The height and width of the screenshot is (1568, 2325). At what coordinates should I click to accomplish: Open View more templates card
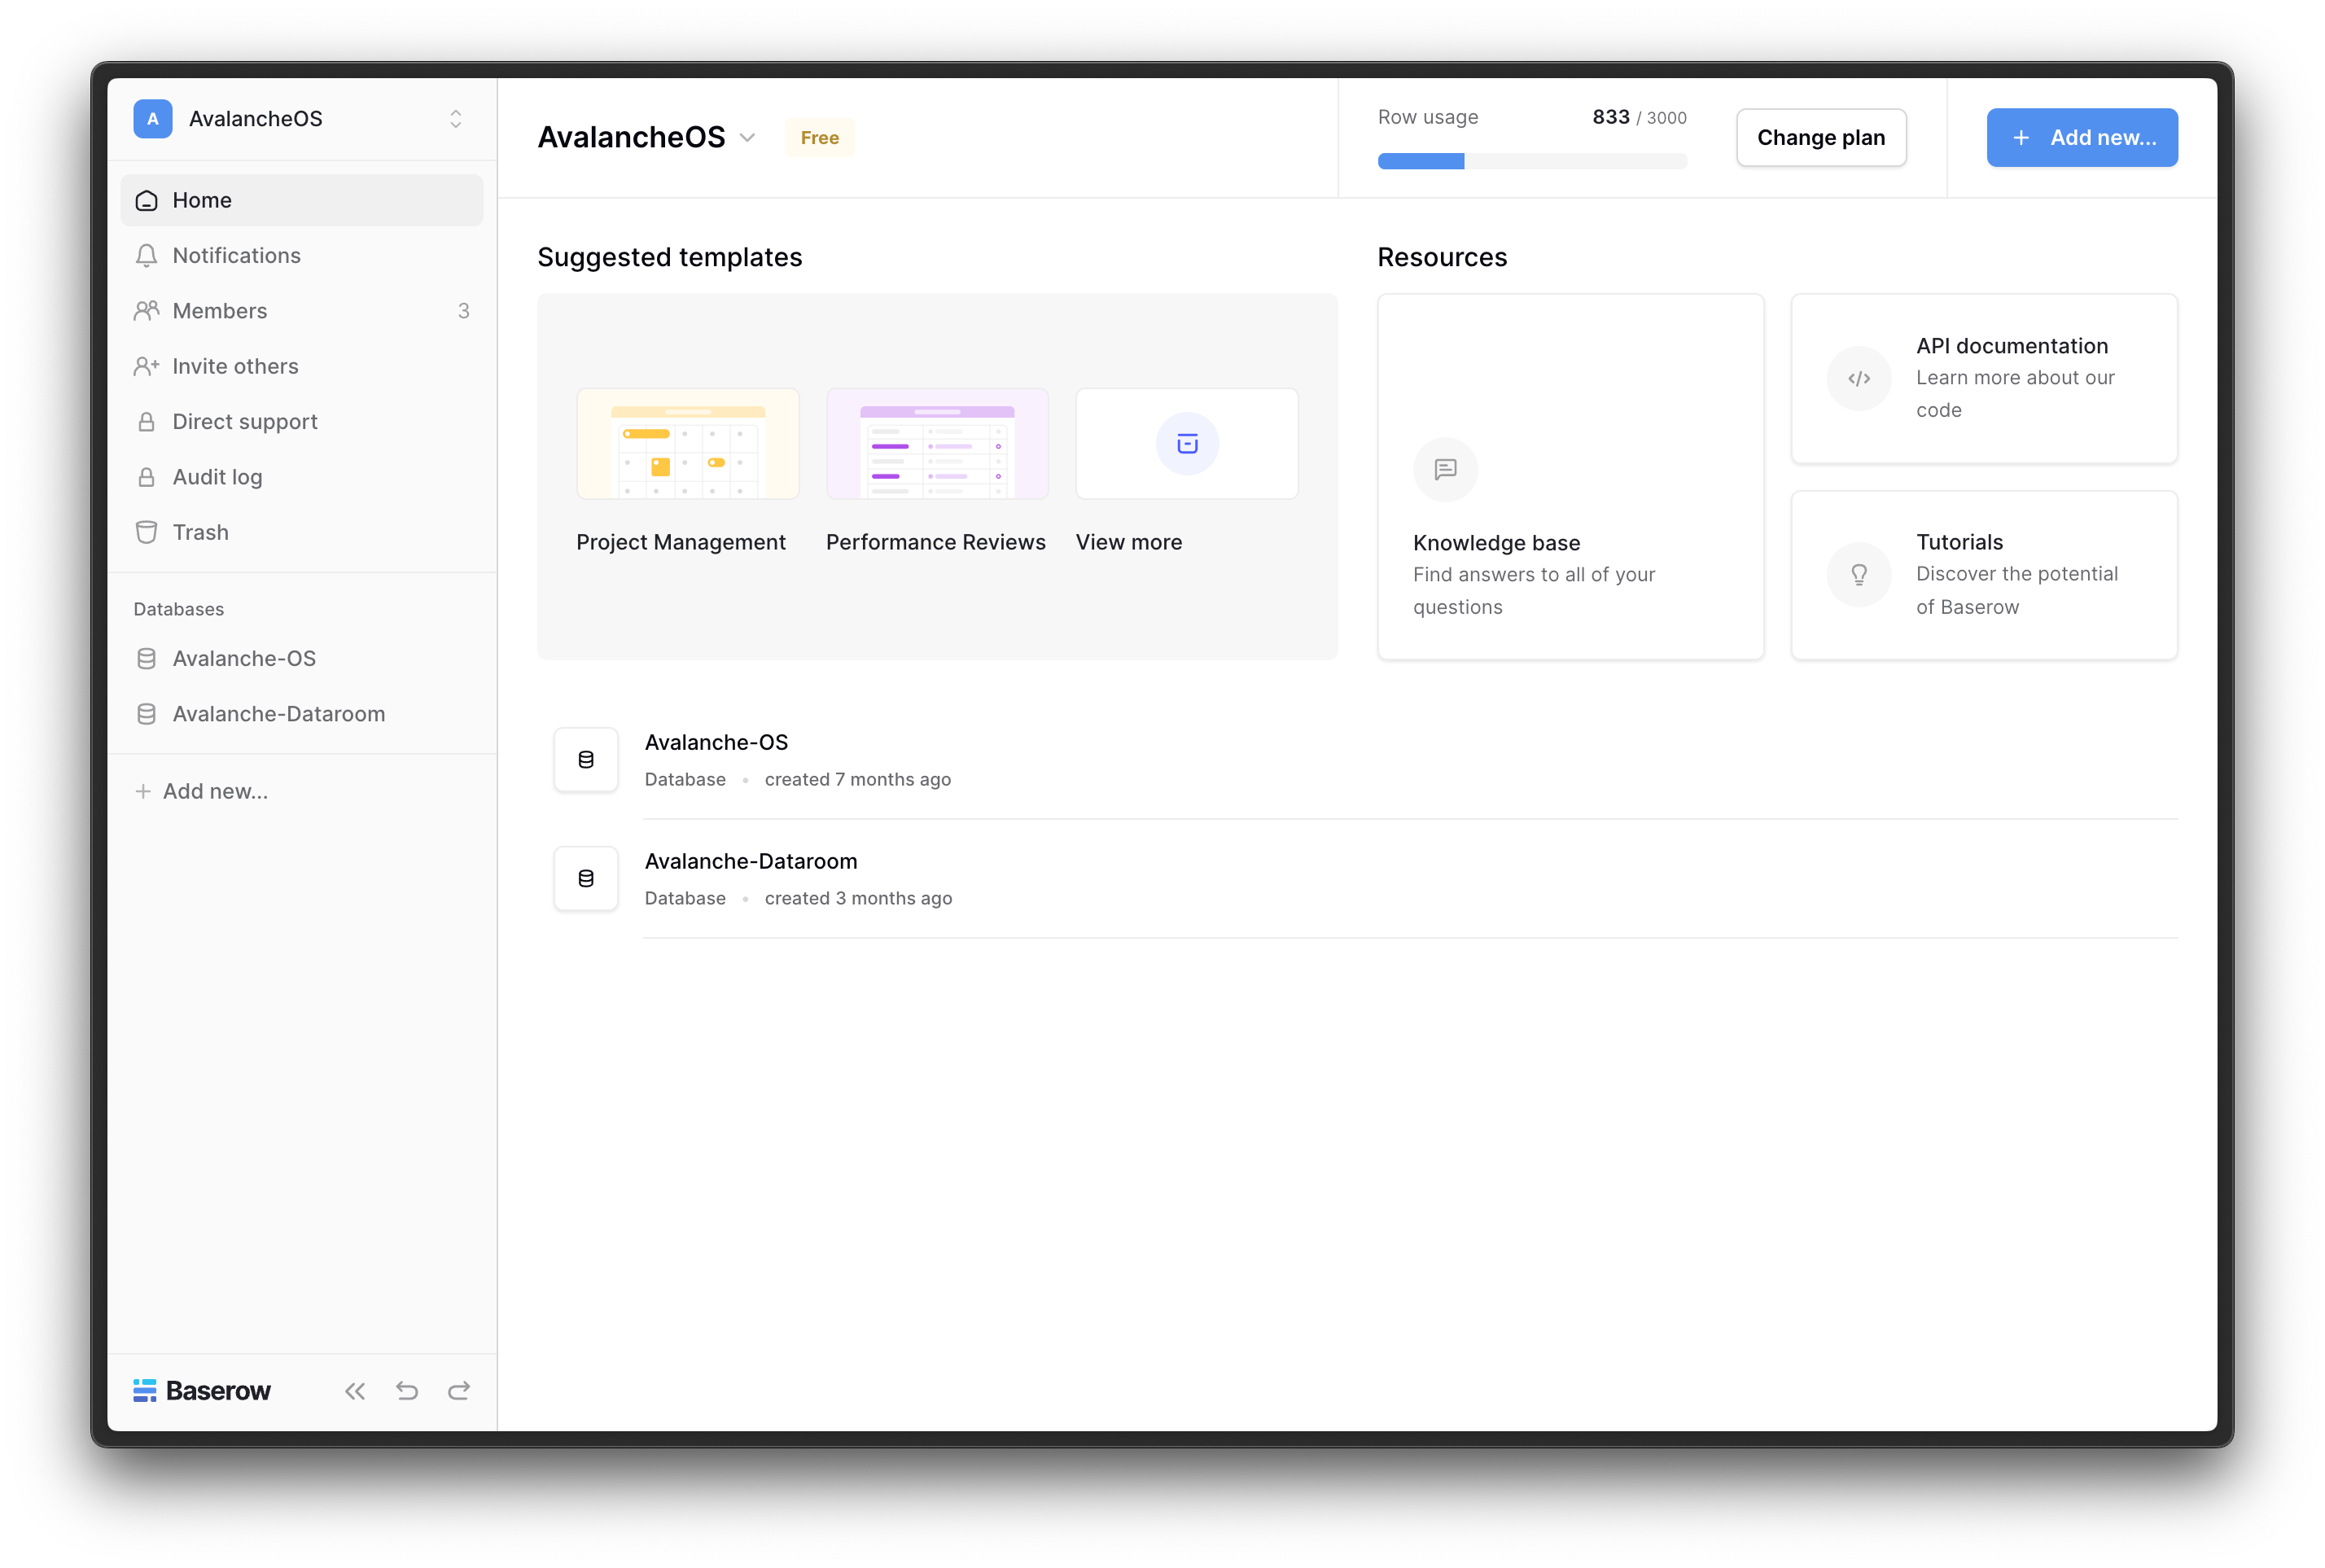[x=1186, y=444]
